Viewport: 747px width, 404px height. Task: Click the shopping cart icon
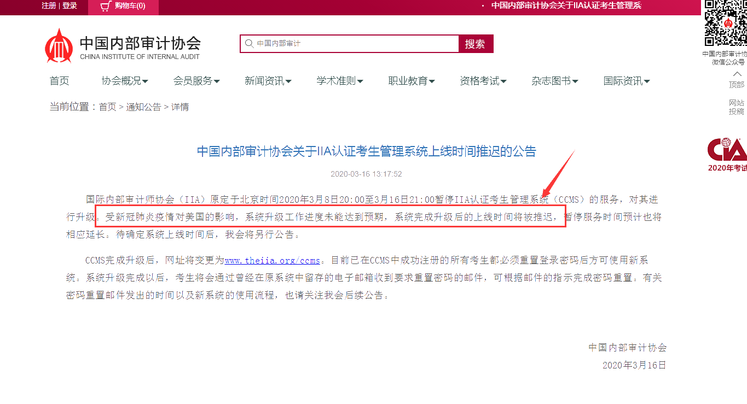click(x=106, y=6)
